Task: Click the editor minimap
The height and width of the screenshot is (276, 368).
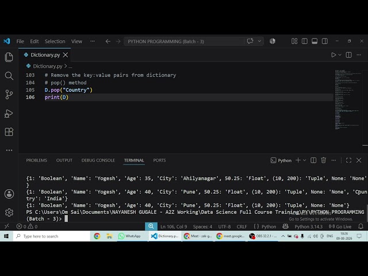Action: click(x=348, y=99)
